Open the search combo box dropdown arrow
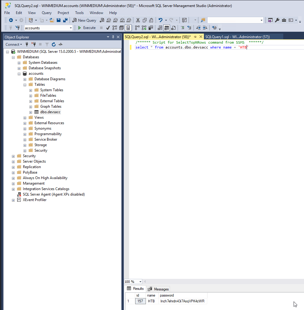Screen dimensions: 304x310 click(262, 20)
